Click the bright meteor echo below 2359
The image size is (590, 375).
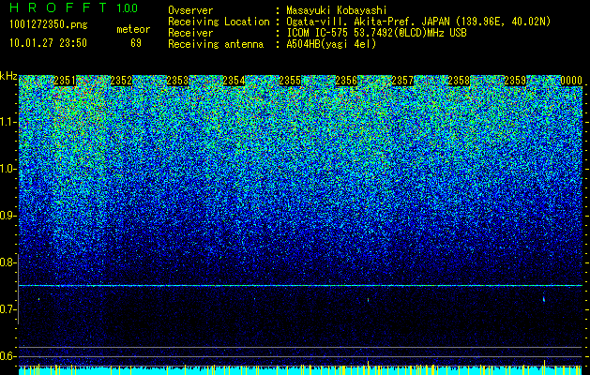(x=544, y=299)
